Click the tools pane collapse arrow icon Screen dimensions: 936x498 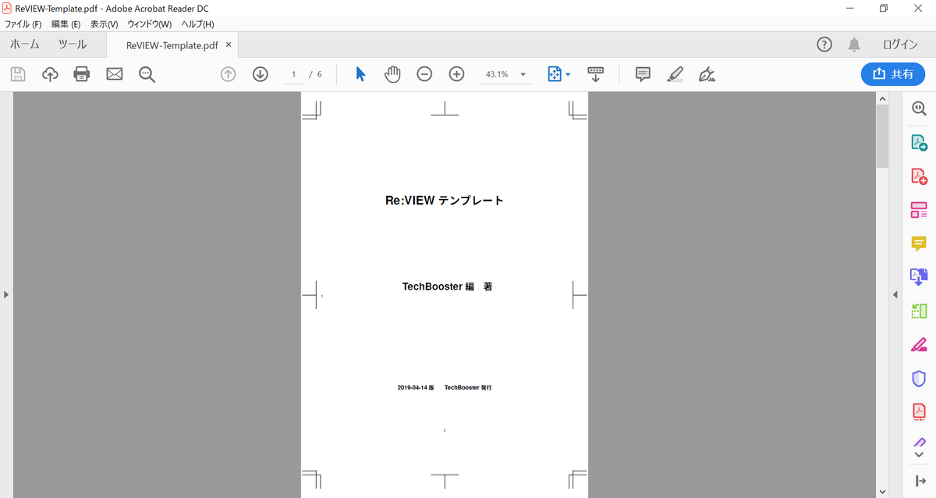click(919, 481)
